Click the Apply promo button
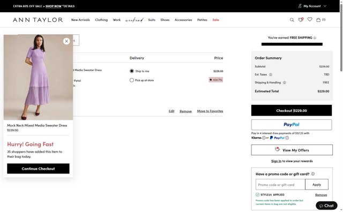Image resolution: width=343 pixels, height=212 pixels. coord(317,185)
